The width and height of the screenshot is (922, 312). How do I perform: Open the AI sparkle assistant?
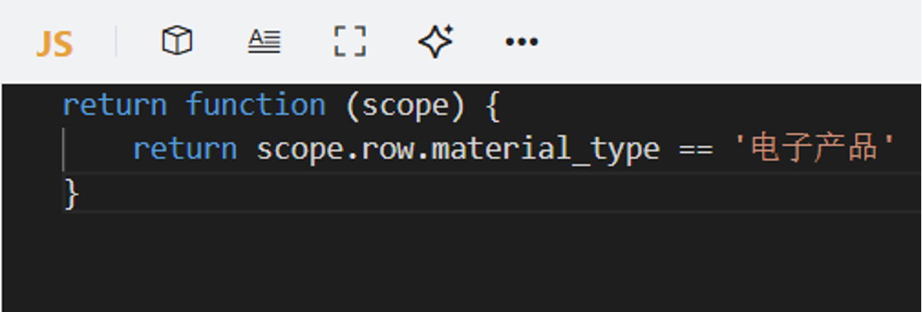pyautogui.click(x=436, y=41)
